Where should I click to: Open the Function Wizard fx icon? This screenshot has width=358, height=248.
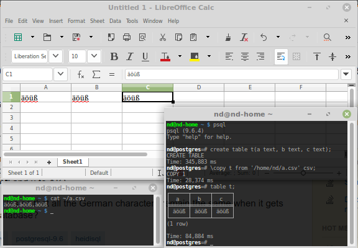pos(81,74)
